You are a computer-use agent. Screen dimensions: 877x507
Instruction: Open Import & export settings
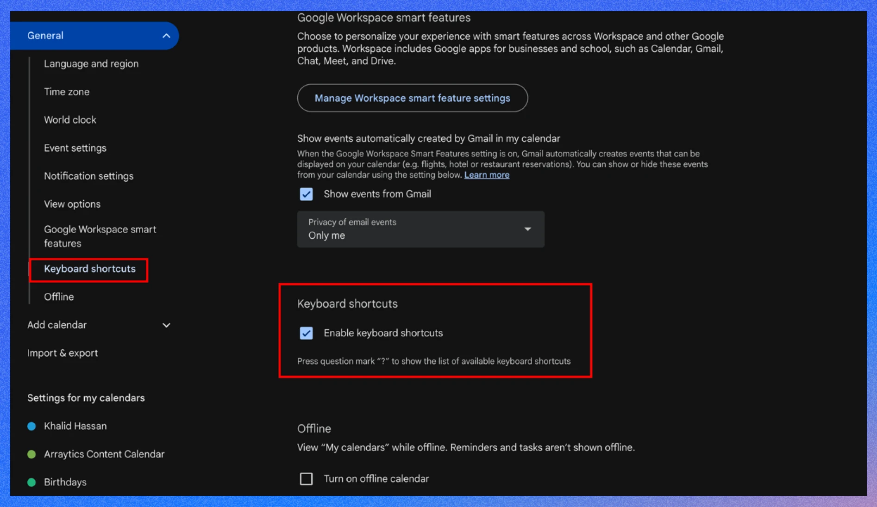click(x=63, y=353)
